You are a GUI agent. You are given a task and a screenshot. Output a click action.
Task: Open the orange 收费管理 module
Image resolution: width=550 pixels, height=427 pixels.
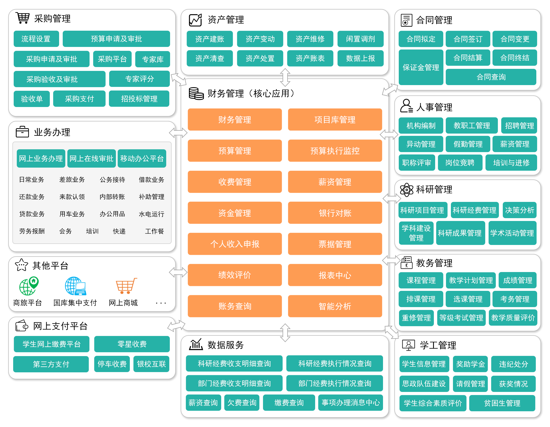235,182
